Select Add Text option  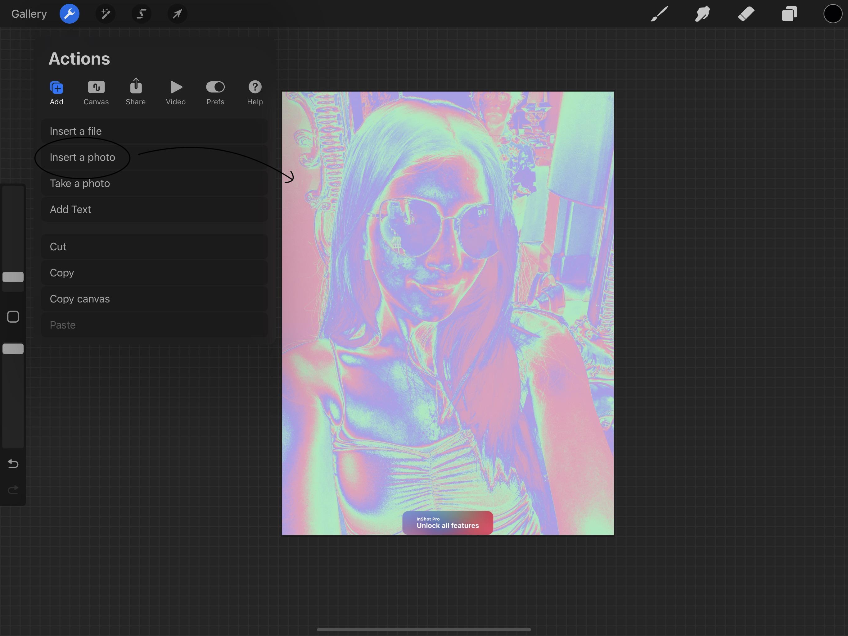point(70,209)
